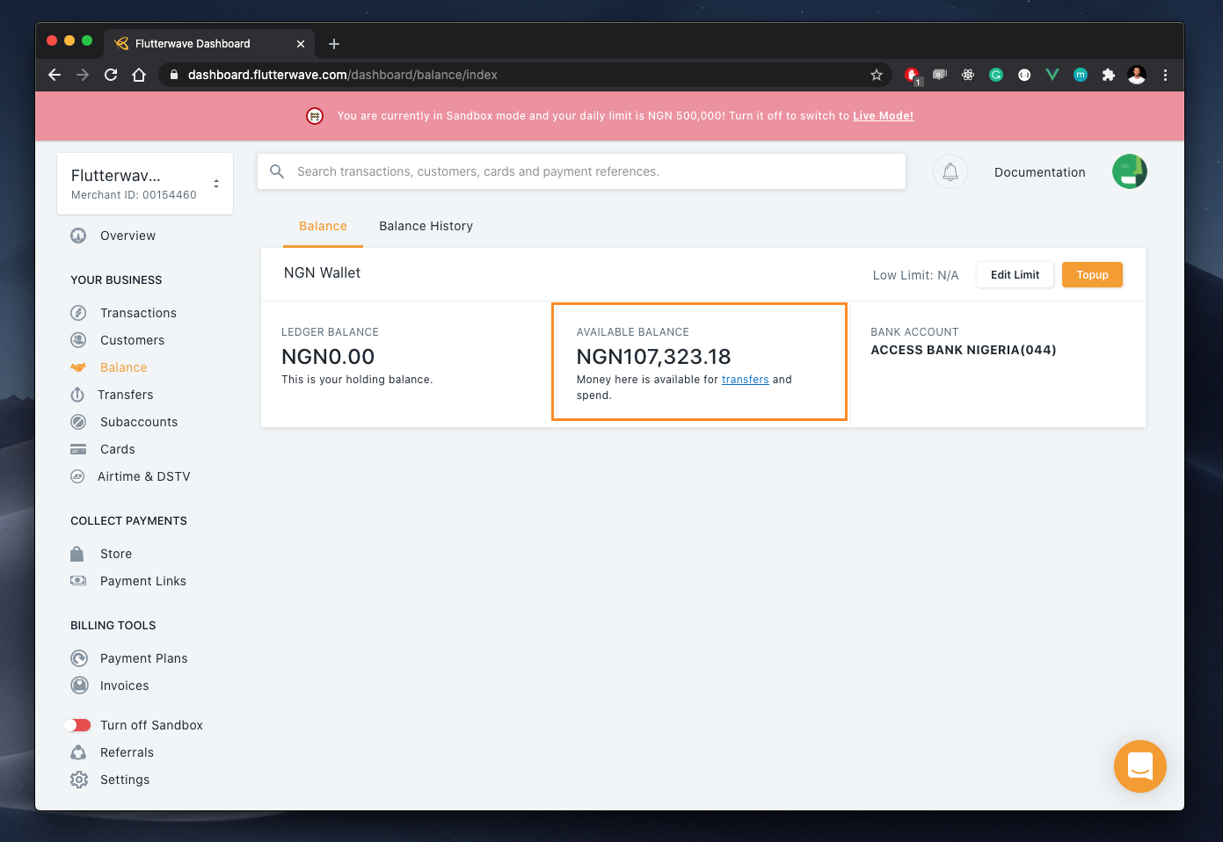Click the Transfers icon in sidebar

pos(77,395)
